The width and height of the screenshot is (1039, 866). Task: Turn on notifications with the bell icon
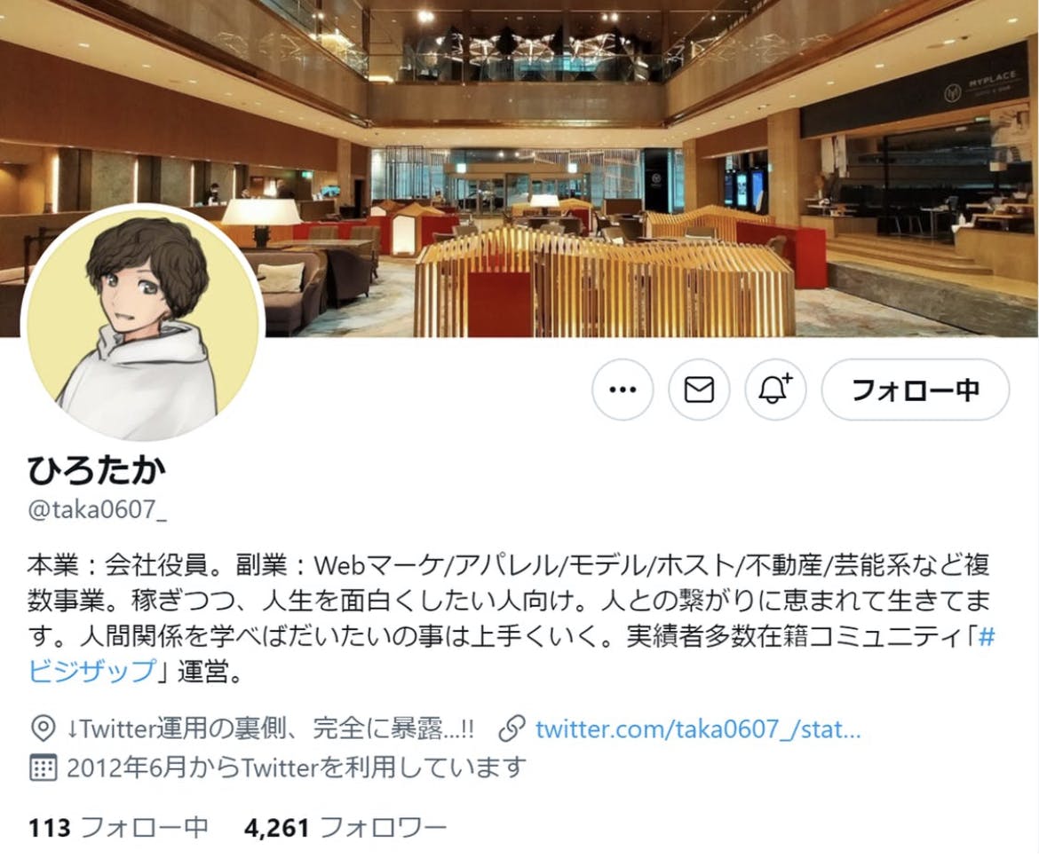pos(775,390)
